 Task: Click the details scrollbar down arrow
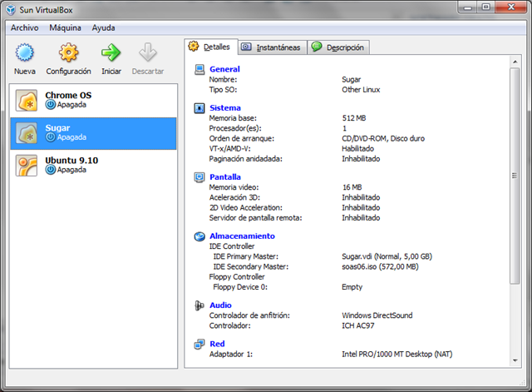pyautogui.click(x=515, y=360)
